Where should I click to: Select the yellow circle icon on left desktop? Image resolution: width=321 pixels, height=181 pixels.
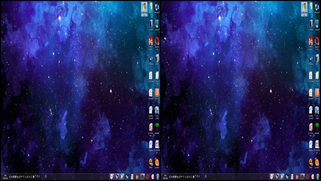pyautogui.click(x=150, y=162)
